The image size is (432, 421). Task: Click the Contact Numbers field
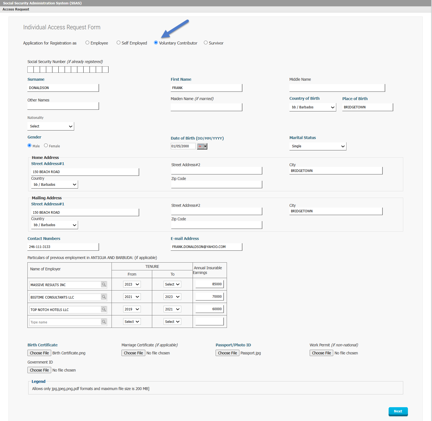point(63,247)
